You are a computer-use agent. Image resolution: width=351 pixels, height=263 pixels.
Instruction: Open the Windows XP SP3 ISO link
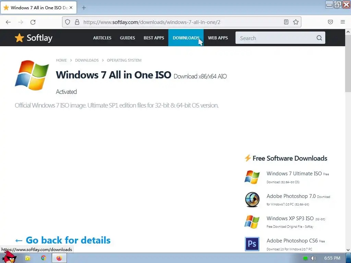[290, 218]
